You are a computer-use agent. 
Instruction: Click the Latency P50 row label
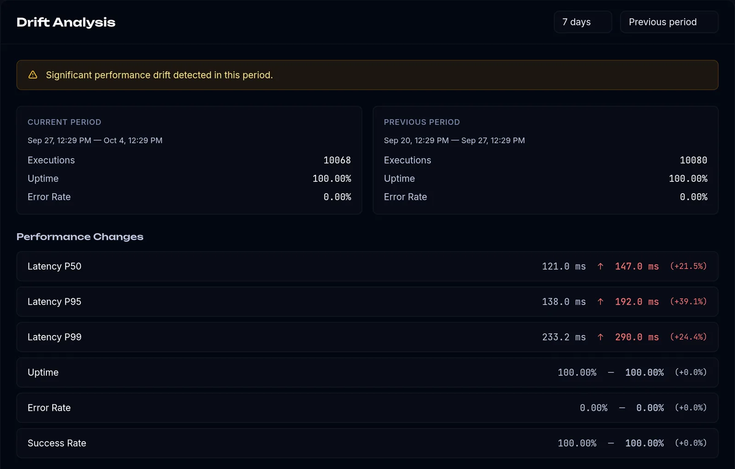54,266
